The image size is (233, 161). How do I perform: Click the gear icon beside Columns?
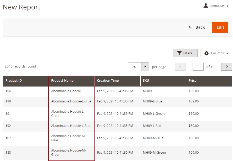click(206, 53)
